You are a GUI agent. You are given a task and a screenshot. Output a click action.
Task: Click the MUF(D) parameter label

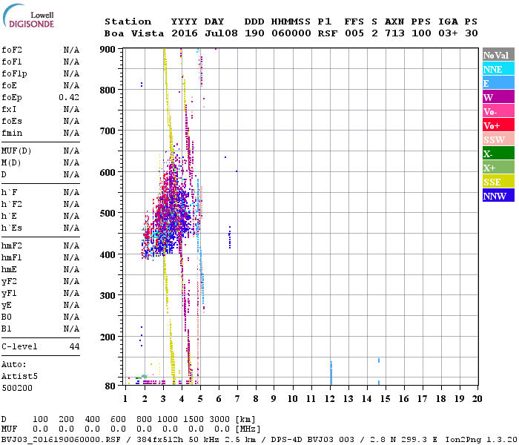tap(16, 151)
